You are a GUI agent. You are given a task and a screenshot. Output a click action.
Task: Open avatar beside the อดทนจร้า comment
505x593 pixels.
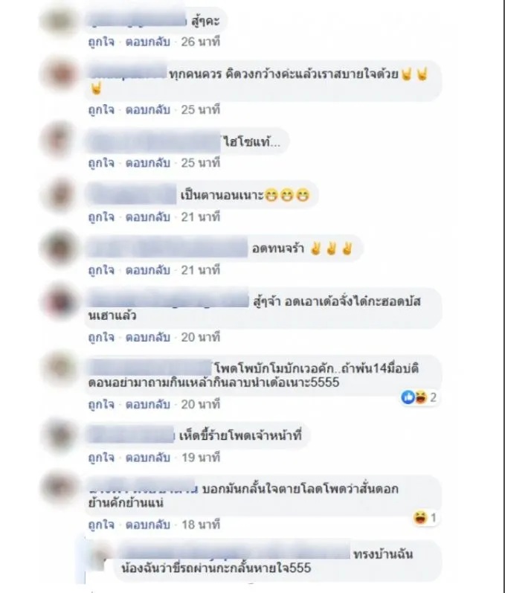click(x=59, y=248)
